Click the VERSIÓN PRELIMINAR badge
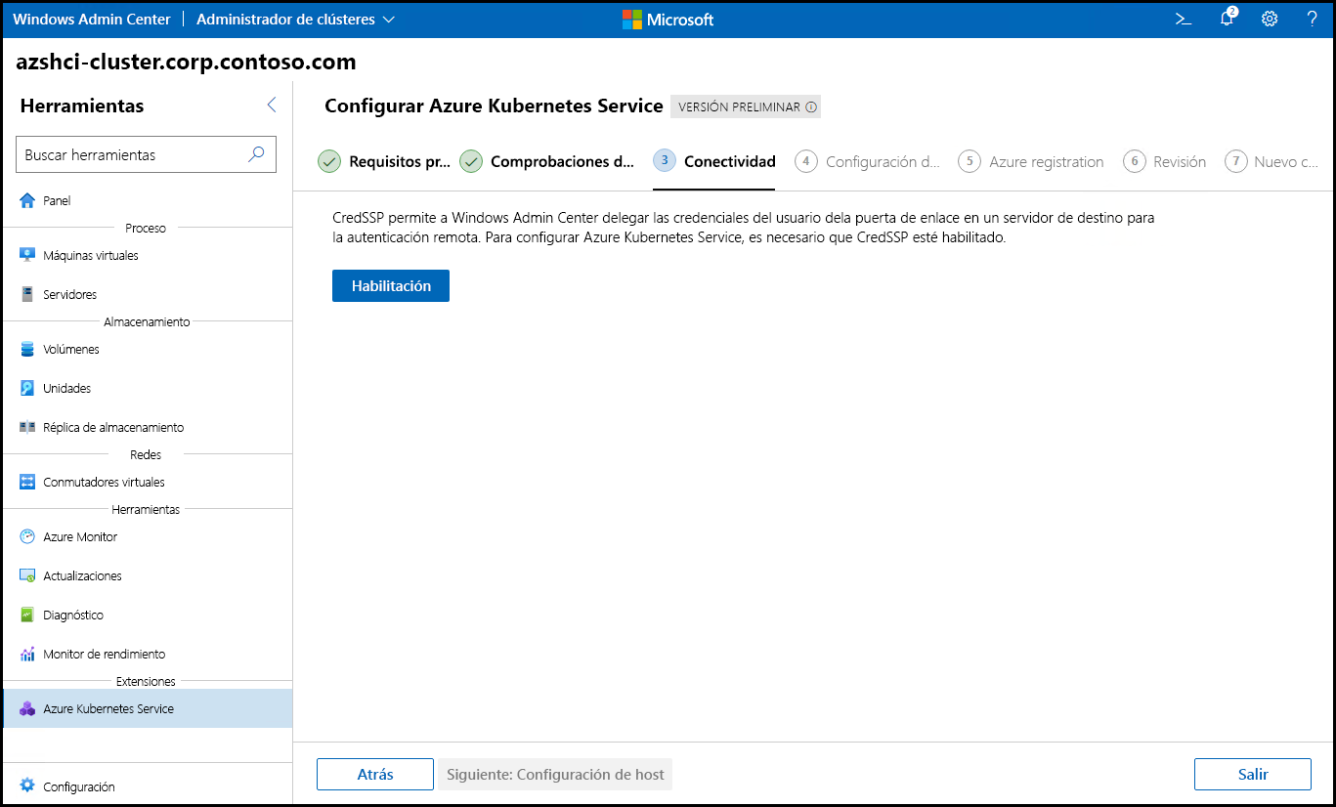The height and width of the screenshot is (807, 1336). tap(746, 107)
